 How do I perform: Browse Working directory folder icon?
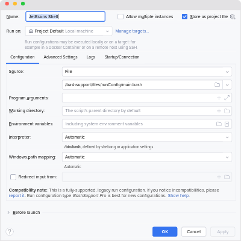tap(227, 111)
